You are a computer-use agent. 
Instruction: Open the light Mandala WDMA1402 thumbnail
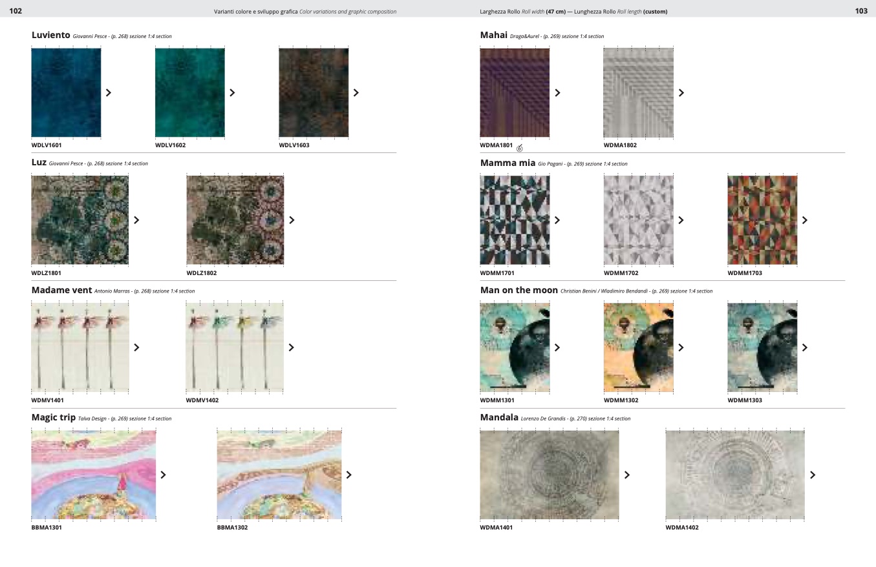735,475
